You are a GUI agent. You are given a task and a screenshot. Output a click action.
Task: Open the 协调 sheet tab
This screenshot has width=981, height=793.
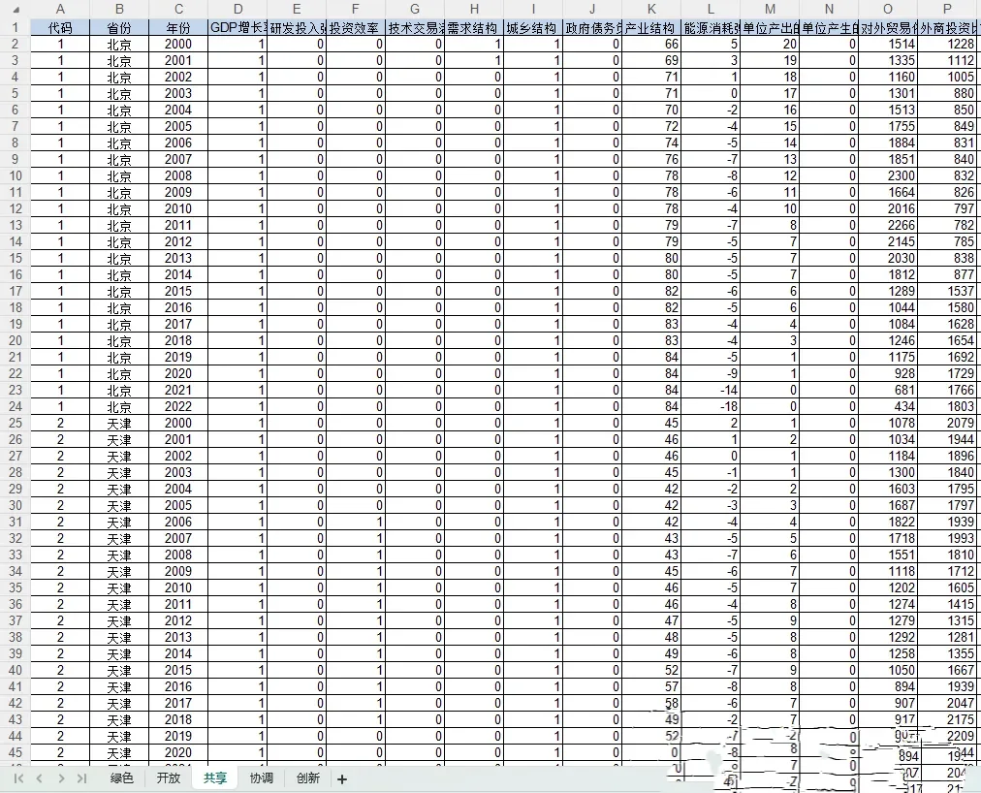(x=261, y=778)
